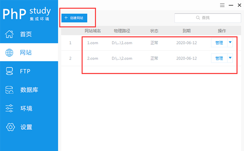Go to the 数据库 section
244x151 pixels.
(x=29, y=90)
